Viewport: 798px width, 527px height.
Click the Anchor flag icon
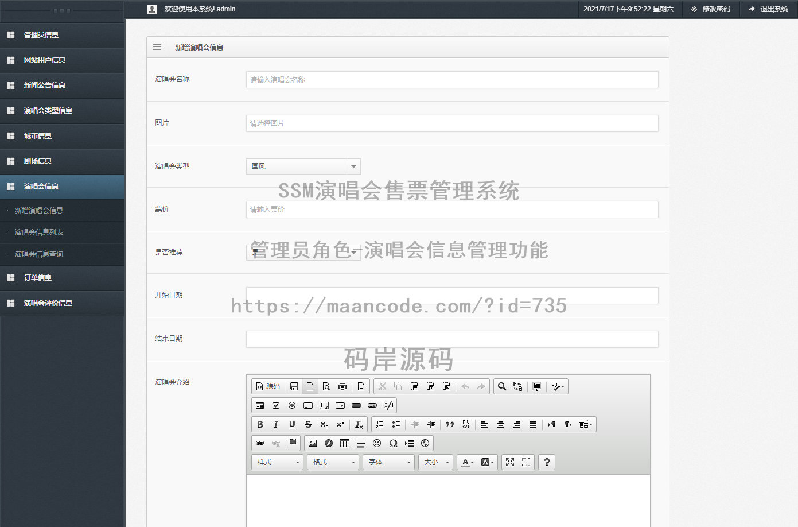tap(292, 443)
